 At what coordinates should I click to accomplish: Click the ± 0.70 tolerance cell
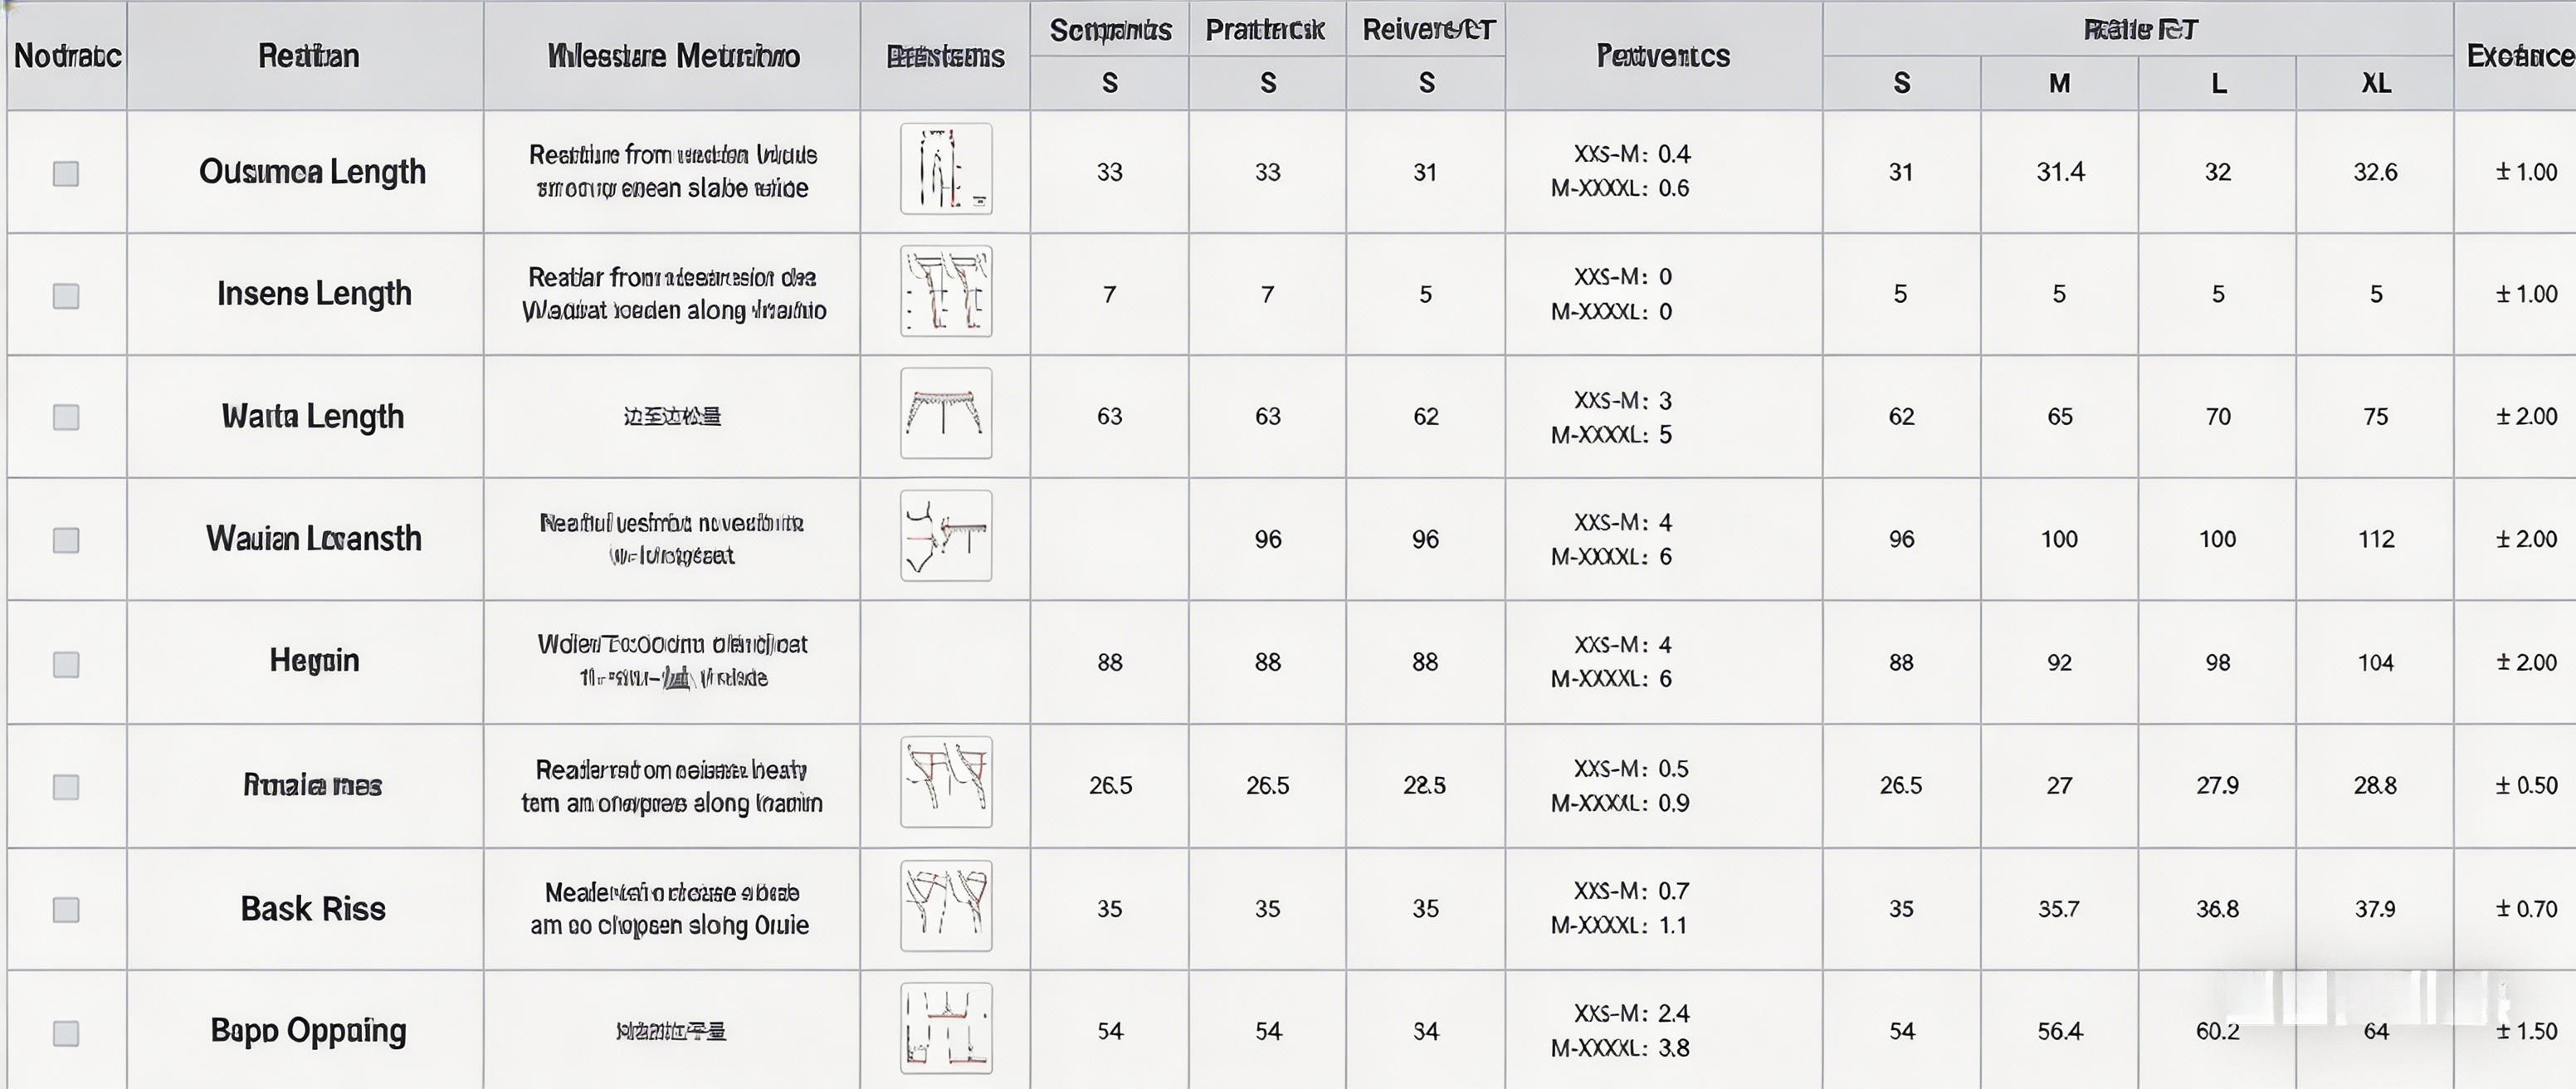pos(2525,909)
